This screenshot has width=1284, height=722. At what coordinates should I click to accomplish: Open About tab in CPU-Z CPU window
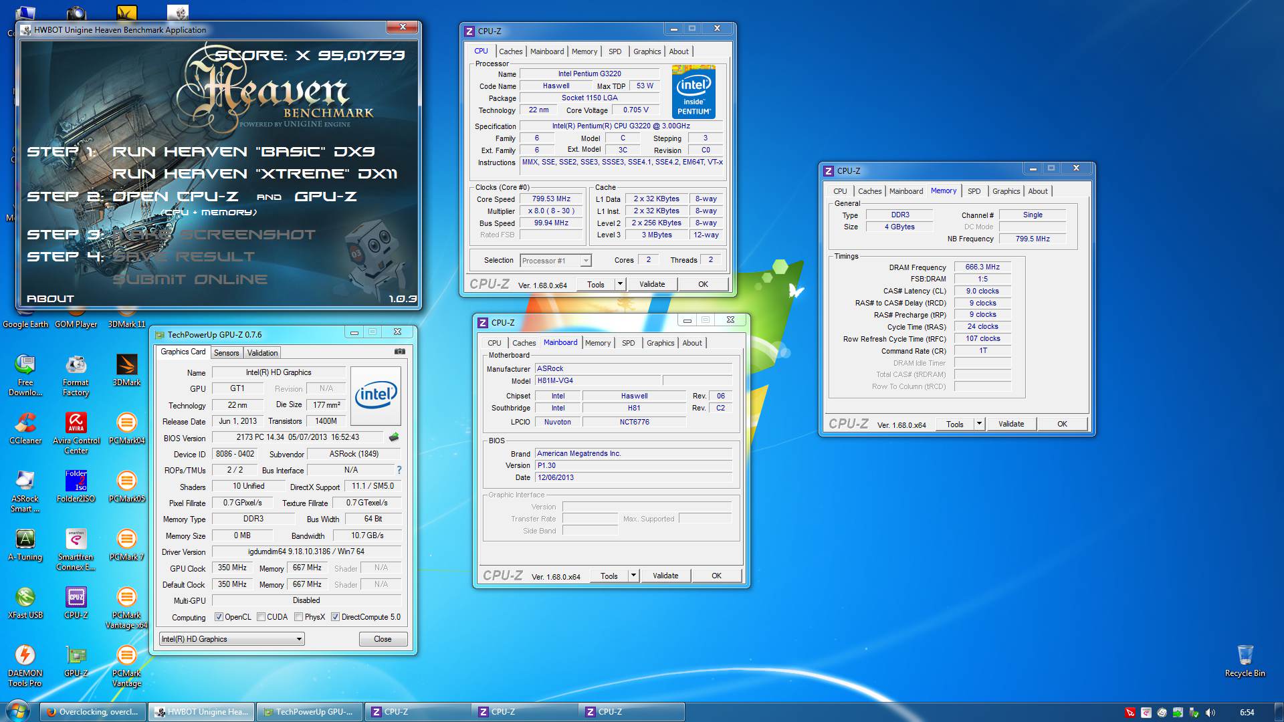[x=678, y=51]
